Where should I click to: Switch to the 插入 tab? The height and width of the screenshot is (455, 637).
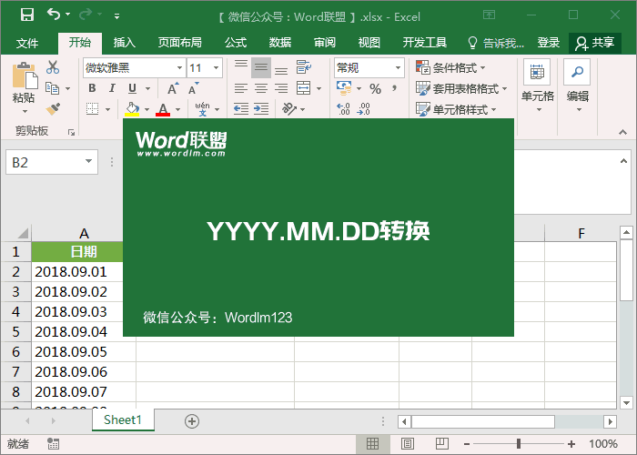pyautogui.click(x=125, y=43)
